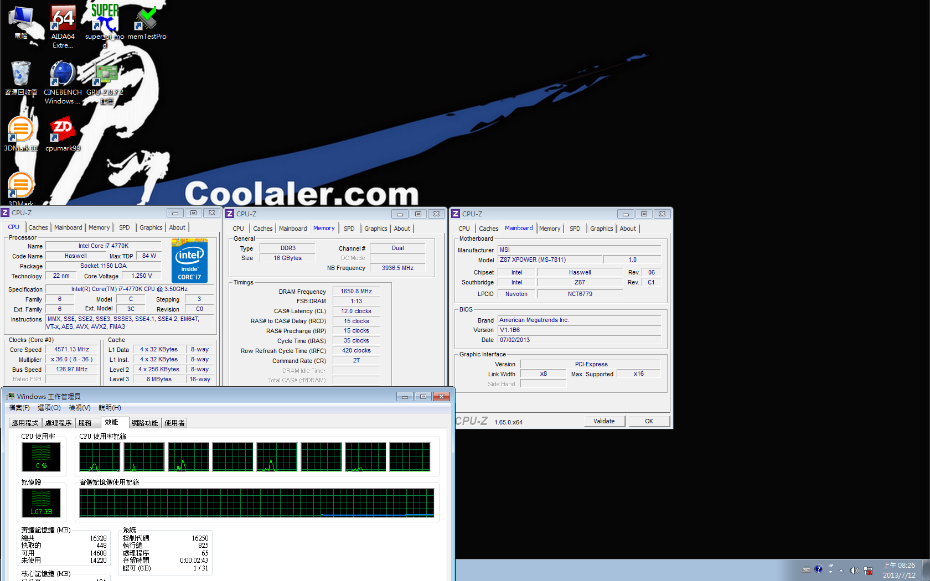Click the mainboard model field Z87 XPOWER (MS-7811)

point(550,260)
